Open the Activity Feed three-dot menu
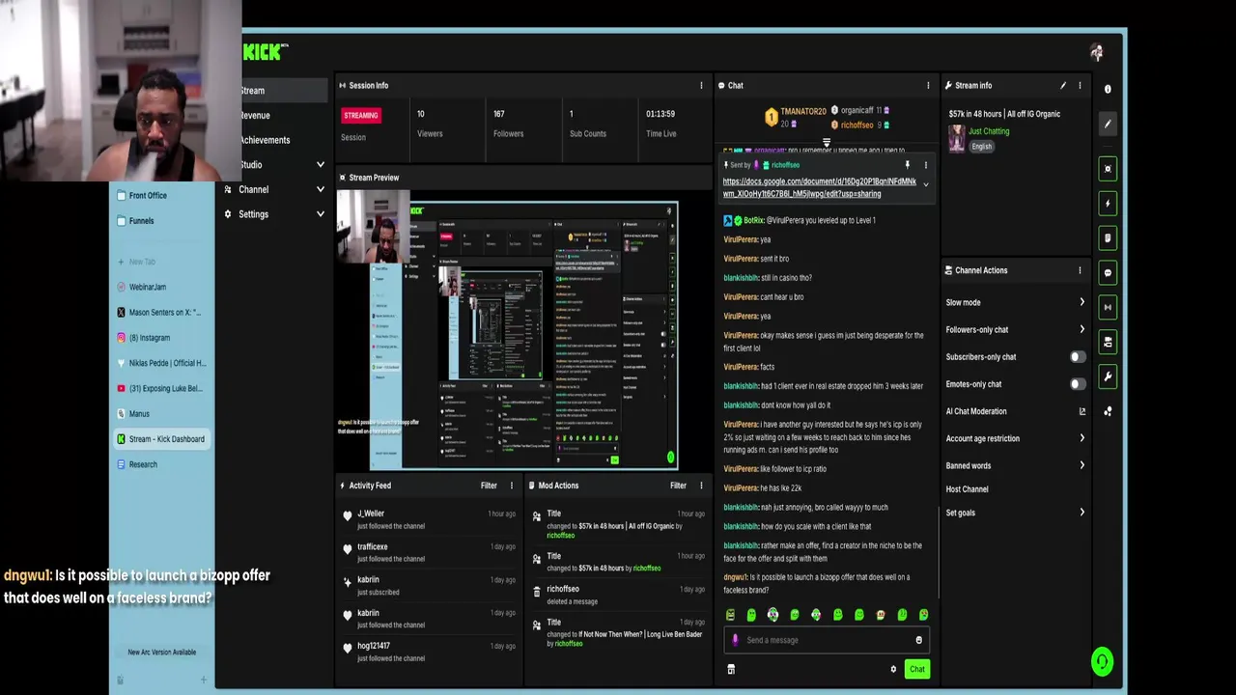The image size is (1236, 695). tap(512, 486)
